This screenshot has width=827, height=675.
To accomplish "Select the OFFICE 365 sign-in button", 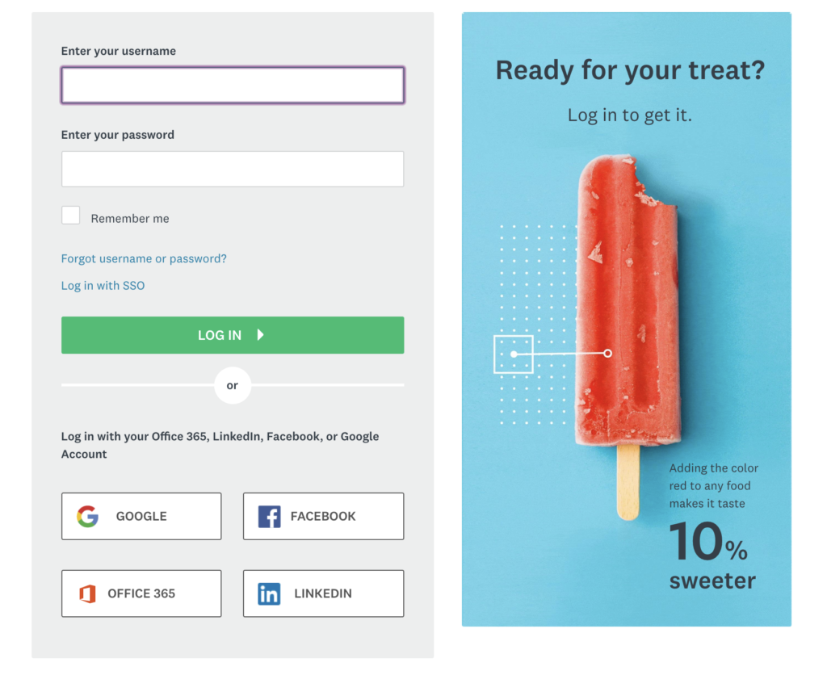I will pos(141,593).
